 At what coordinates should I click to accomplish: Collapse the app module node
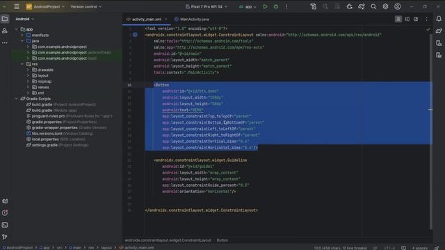coord(16,29)
